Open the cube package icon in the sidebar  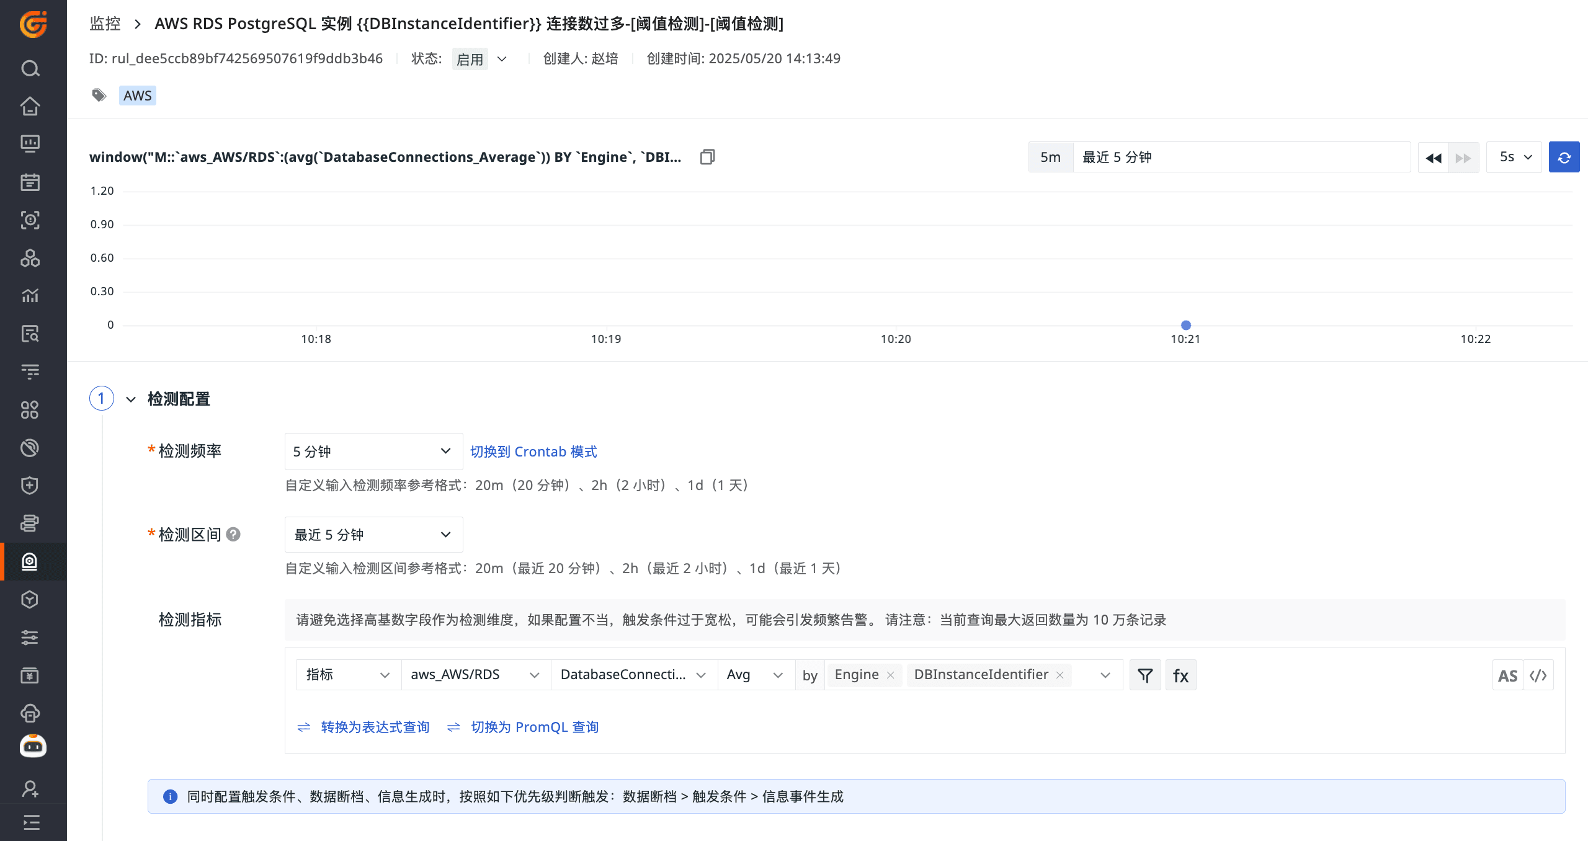coord(30,600)
